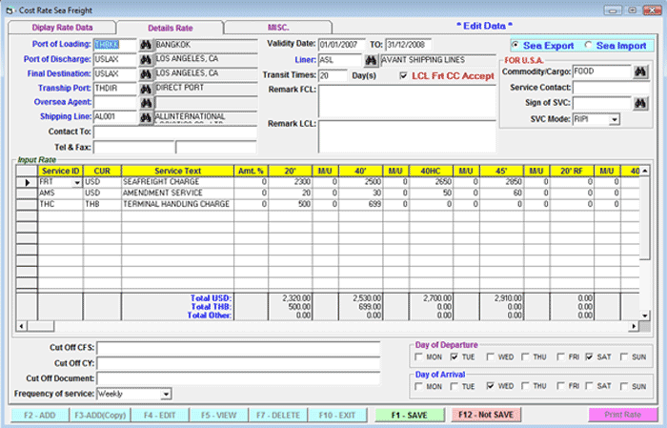Open the Tranship Port lookup binoculars
Image resolution: width=667 pixels, height=428 pixels.
click(x=146, y=89)
